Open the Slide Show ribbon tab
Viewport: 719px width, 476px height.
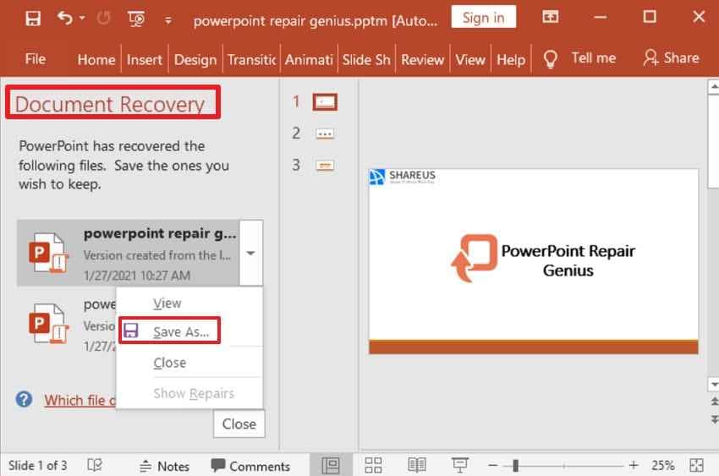[366, 59]
